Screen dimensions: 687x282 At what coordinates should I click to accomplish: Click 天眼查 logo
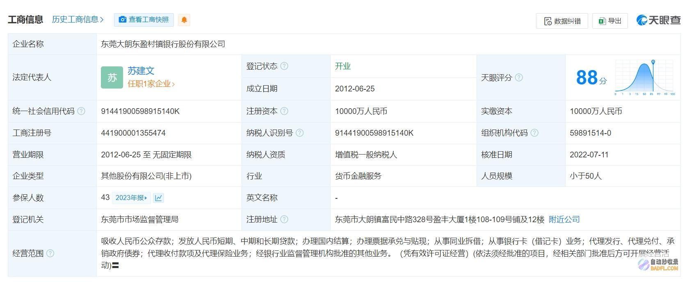tap(658, 20)
